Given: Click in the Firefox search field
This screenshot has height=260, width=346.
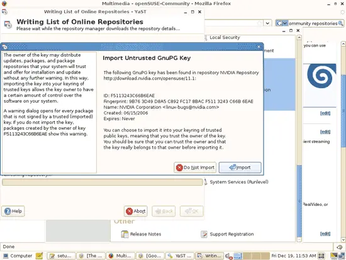Looking at the screenshot, I should click(x=313, y=23).
